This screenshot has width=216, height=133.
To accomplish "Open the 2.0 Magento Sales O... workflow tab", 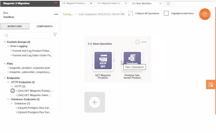I will pos(109,3).
